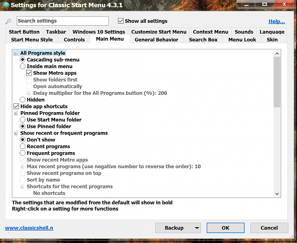Switch to the Context Menu tab

tap(211, 32)
